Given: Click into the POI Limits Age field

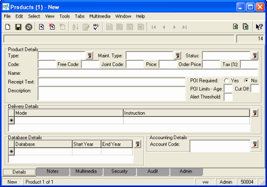Looking at the screenshot, I should click(228, 89).
